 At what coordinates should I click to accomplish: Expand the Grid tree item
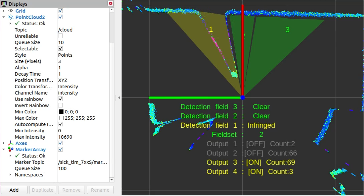coord(3,11)
